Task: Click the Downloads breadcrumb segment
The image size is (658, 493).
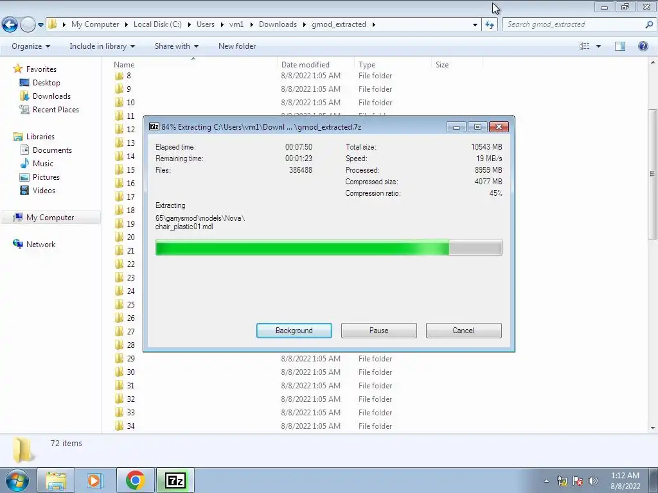Action: click(x=278, y=24)
